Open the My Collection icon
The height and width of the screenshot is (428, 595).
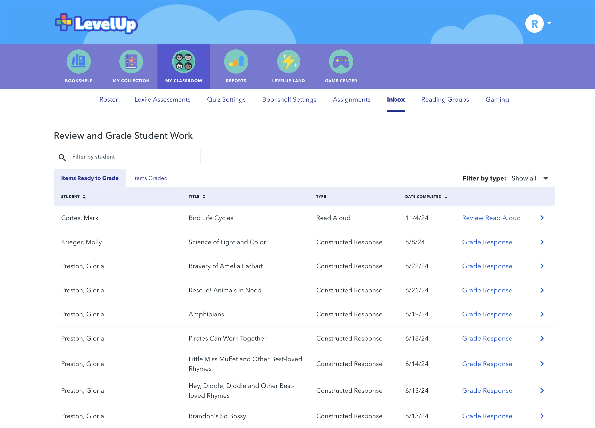(x=131, y=62)
